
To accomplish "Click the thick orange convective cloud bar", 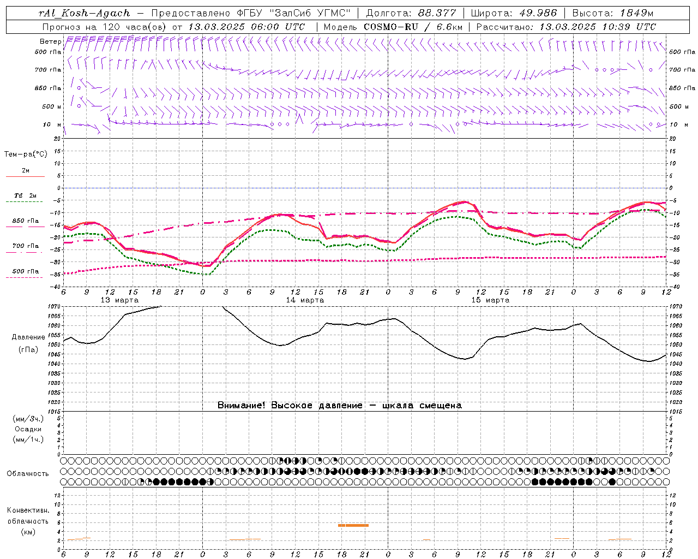I will pyautogui.click(x=353, y=525).
